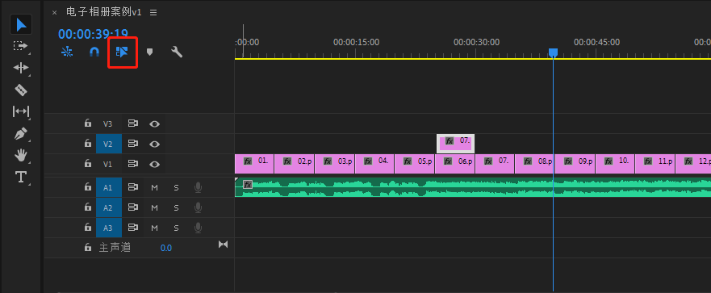This screenshot has height=293, width=711.
Task: Toggle sync lock on A3
Action: (x=133, y=228)
